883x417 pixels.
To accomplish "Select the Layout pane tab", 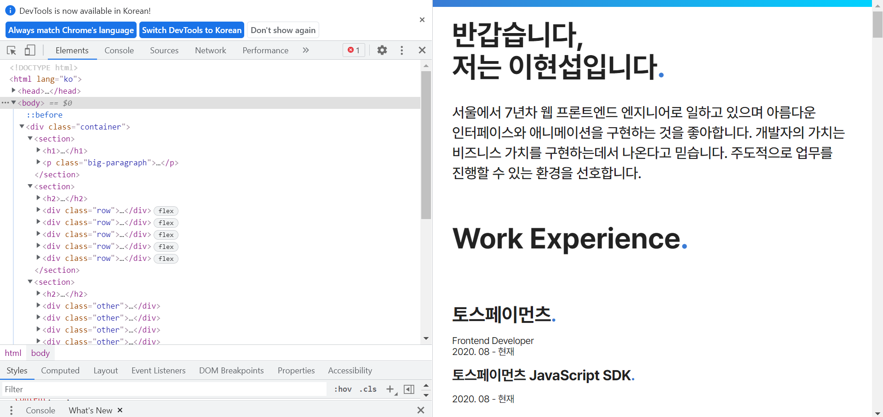I will point(105,371).
